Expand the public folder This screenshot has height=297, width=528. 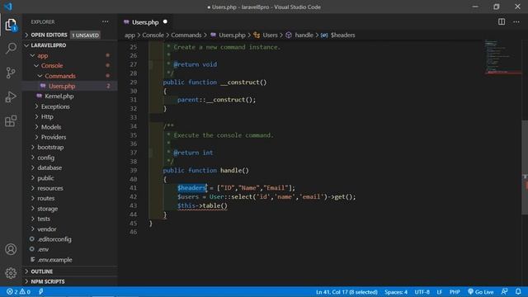(x=69, y=178)
